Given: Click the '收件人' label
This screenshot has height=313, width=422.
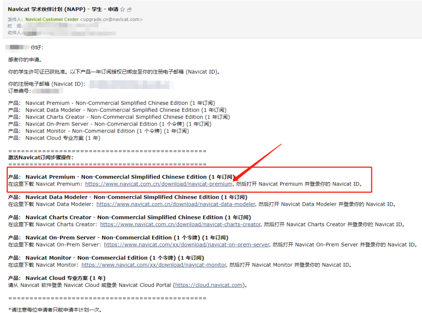Looking at the screenshot, I should (15, 32).
